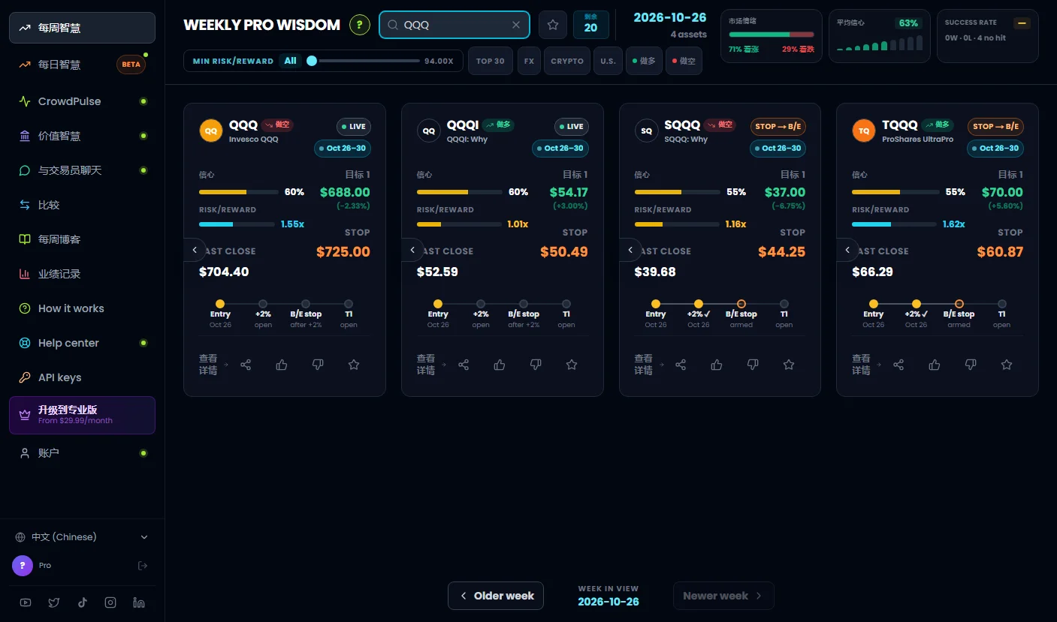Image resolution: width=1057 pixels, height=622 pixels.
Task: Like the QQQ card with thumbs up
Action: [282, 365]
